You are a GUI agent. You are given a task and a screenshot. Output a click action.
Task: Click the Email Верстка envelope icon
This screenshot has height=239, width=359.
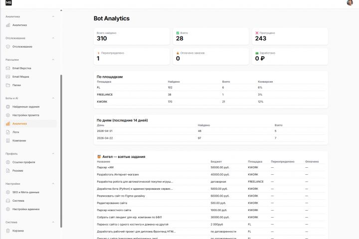(8, 68)
